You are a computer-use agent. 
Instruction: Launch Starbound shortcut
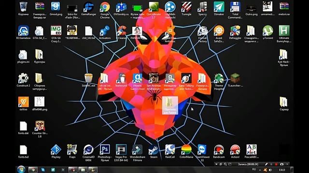(x=121, y=80)
